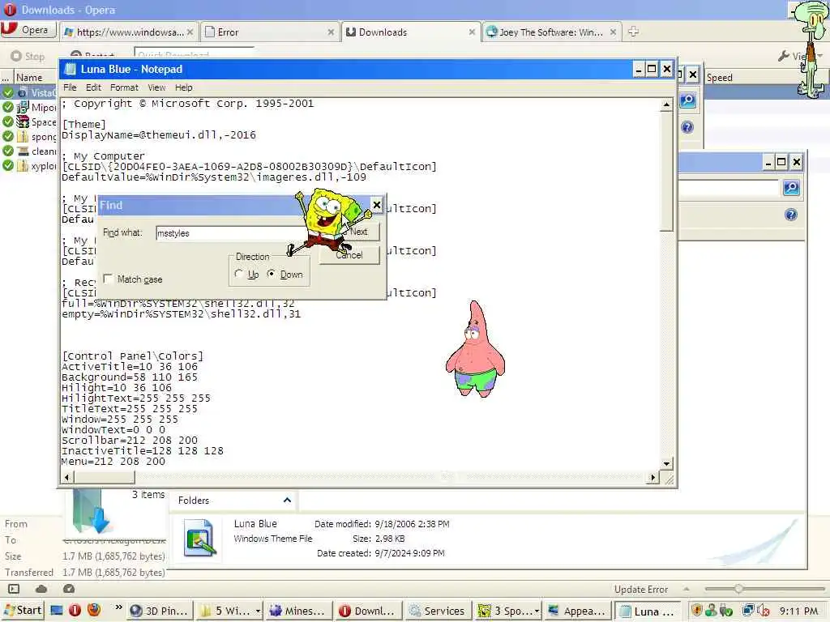Select the Vista download row
The width and height of the screenshot is (830, 622).
click(30, 92)
